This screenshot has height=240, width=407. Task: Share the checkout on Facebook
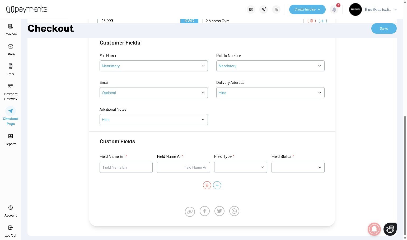pyautogui.click(x=205, y=211)
